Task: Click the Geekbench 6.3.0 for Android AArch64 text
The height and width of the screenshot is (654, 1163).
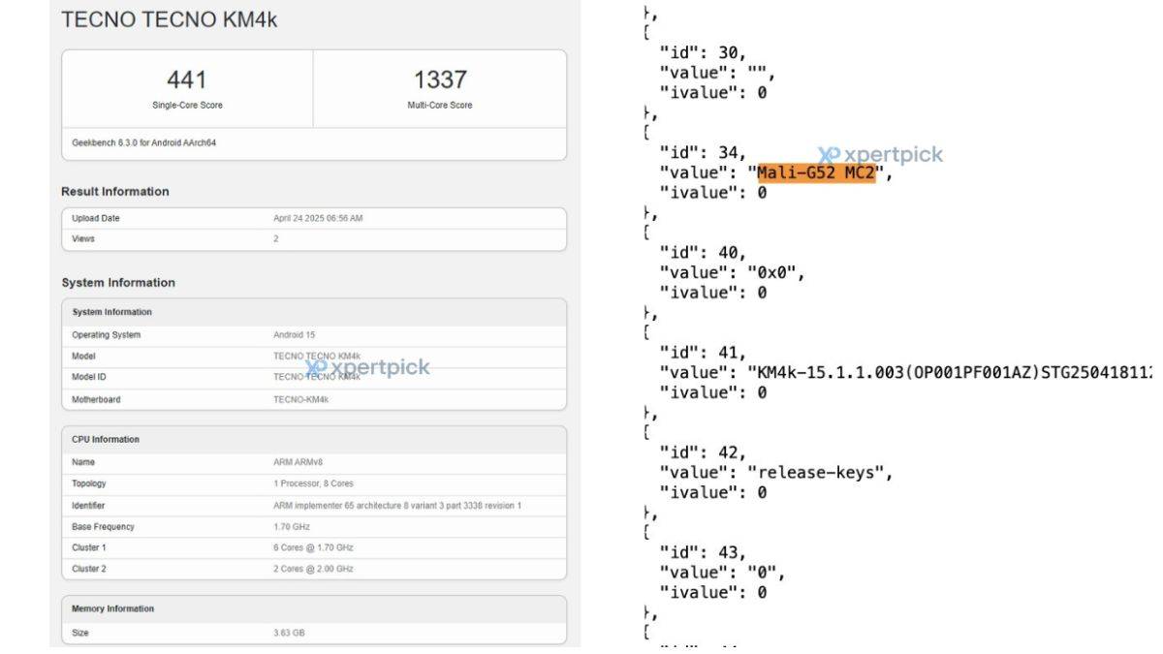Action: 143,142
